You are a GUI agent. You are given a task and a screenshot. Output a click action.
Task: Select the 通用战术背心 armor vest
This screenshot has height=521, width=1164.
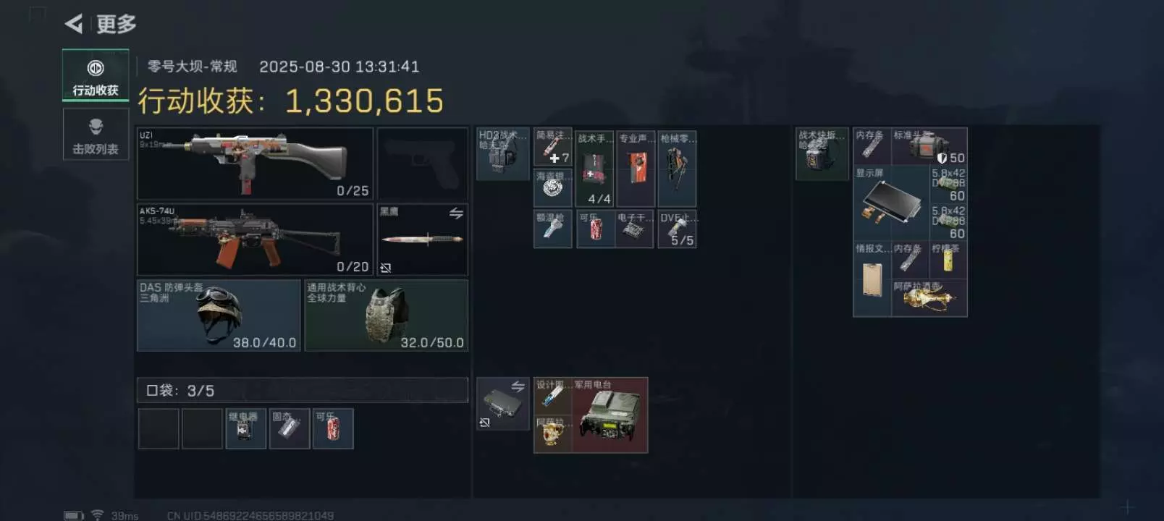(x=387, y=315)
